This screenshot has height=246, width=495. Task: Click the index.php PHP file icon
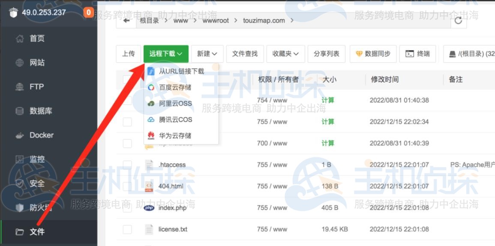point(149,208)
